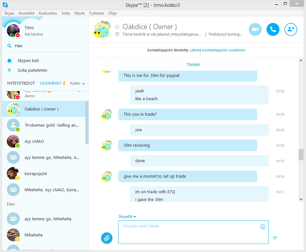Open the Ohje menu
Screen dimensions: 306x252
[x=113, y=13]
